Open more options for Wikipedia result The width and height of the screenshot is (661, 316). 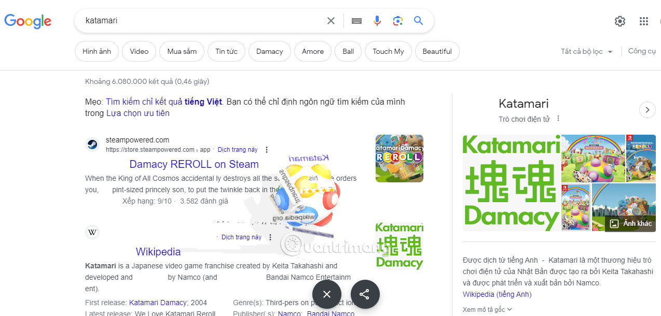pos(270,237)
